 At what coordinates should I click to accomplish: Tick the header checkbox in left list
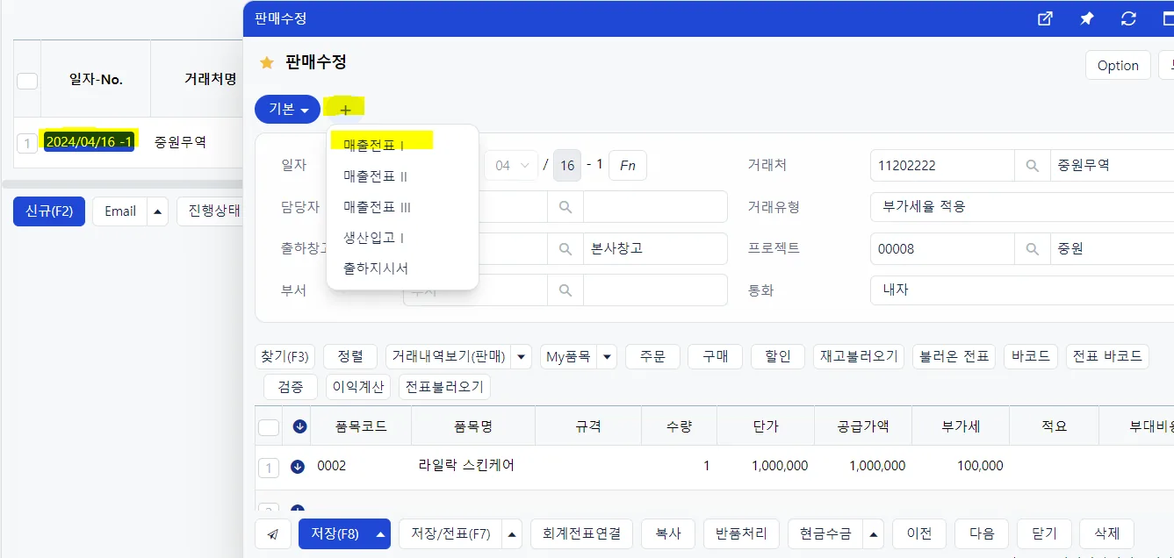coord(27,81)
